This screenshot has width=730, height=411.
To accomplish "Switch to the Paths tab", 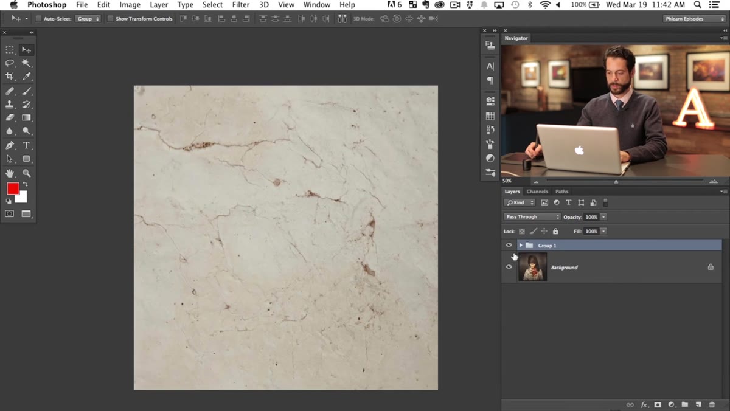I will [561, 192].
